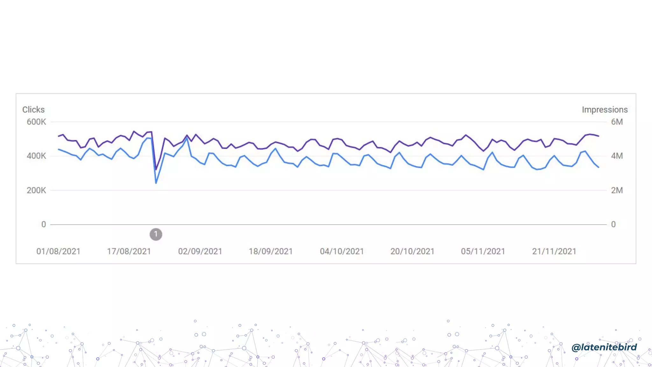652x367 pixels.
Task: Click the 17/08/2021 date label
Action: tap(129, 252)
